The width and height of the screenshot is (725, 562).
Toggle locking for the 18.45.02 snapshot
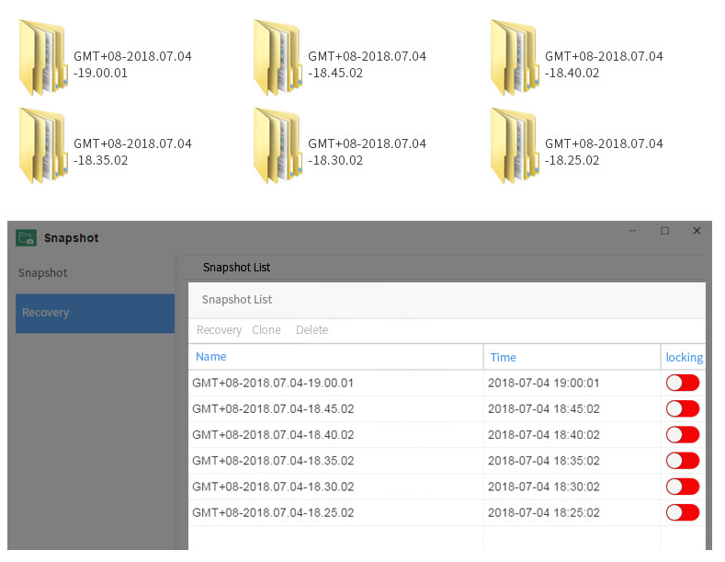coord(683,408)
